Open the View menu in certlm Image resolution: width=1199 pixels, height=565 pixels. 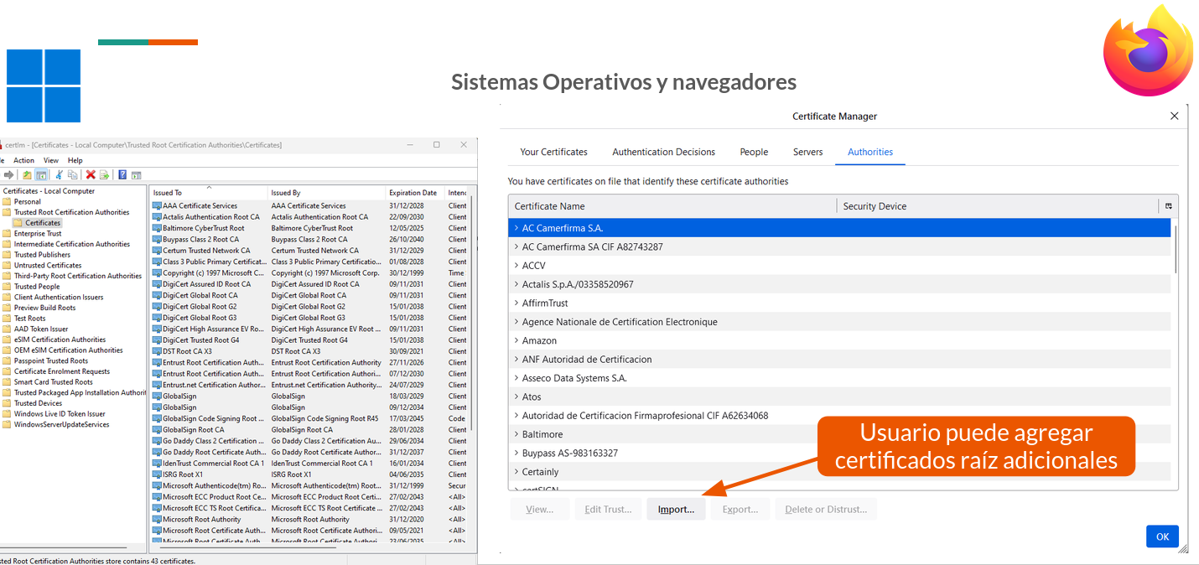[x=51, y=160]
